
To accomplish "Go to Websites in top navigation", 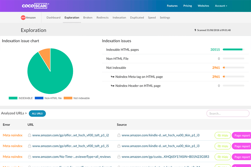I will 203,6.
